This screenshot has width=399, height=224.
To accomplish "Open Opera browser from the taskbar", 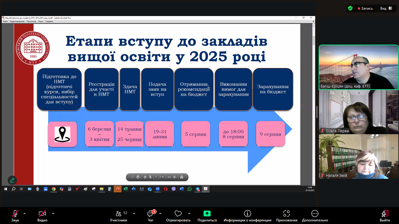I will tap(166, 189).
